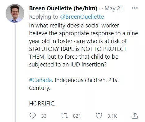Click the 'subjected to an IUD insertion?' line
Image resolution: width=145 pixels, height=122 pixels.
68,65
